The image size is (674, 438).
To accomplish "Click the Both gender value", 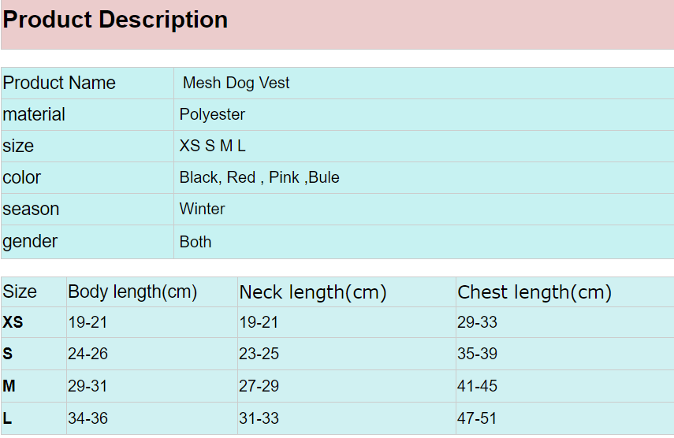I will pyautogui.click(x=195, y=242).
